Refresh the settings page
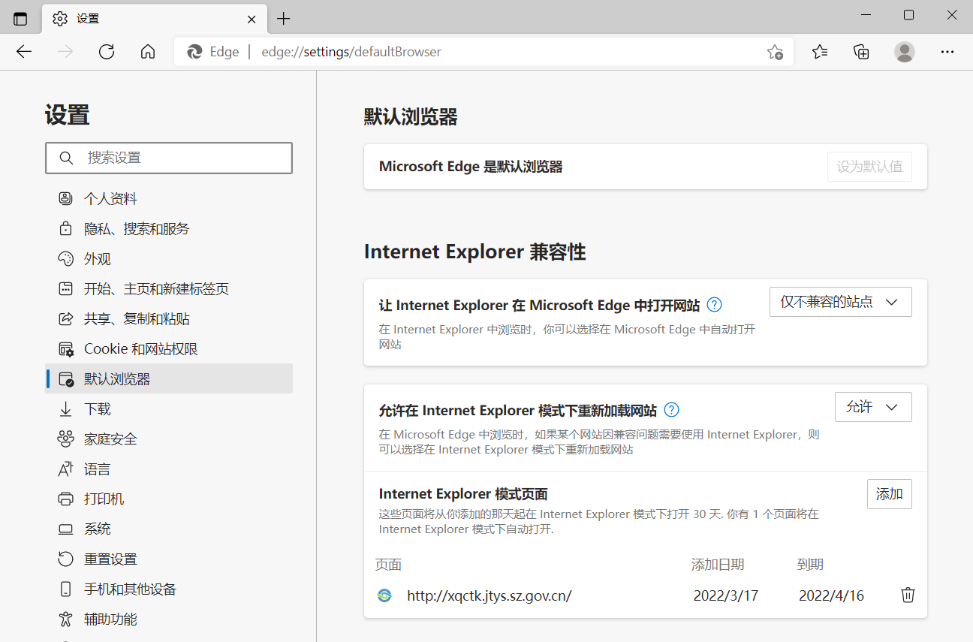The image size is (973, 642). click(x=106, y=51)
